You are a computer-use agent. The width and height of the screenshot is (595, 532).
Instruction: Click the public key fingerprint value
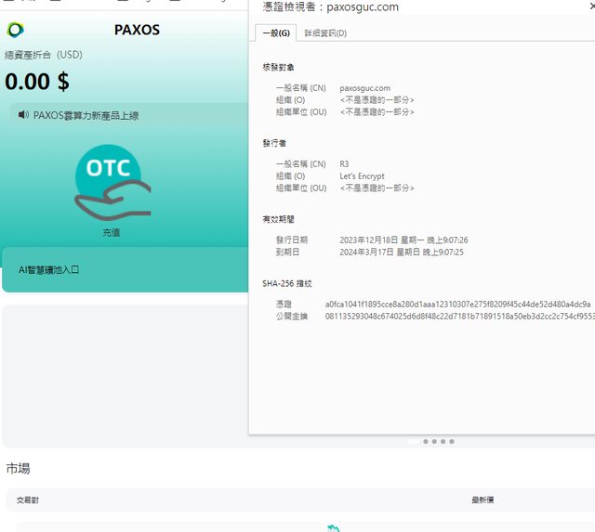click(459, 317)
